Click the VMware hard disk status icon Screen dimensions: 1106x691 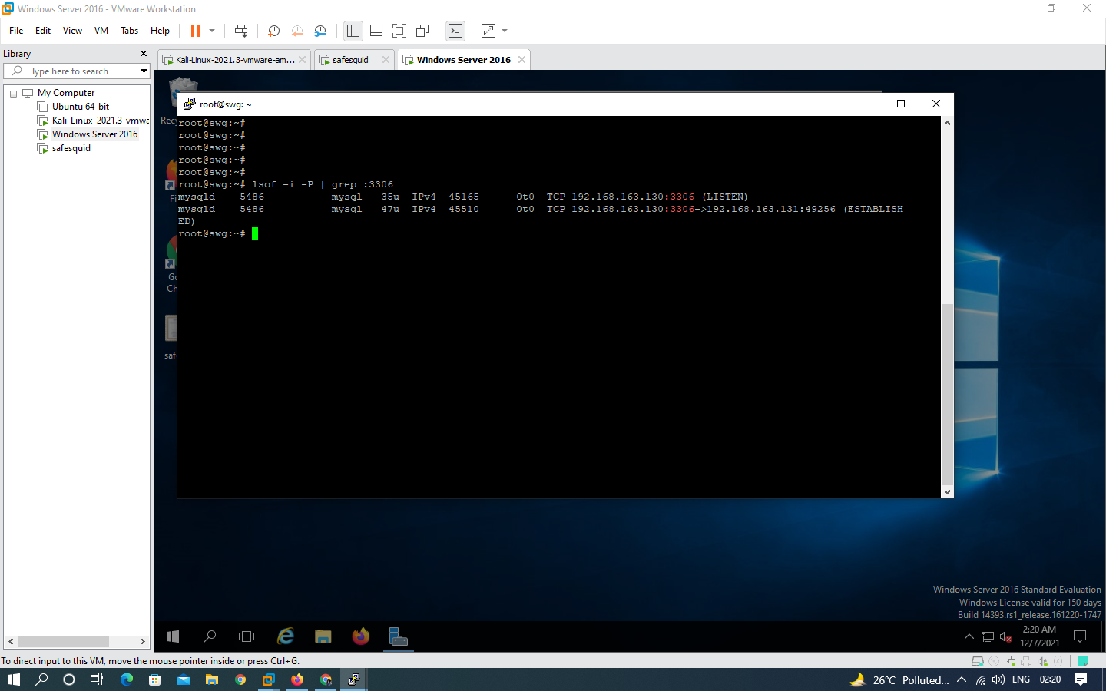point(978,661)
